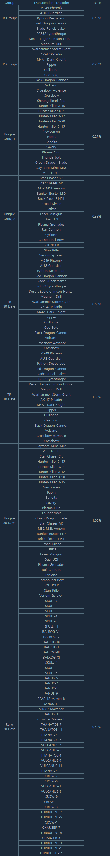
Task: Select the M1887 Maverick item row
Action: 51,709
